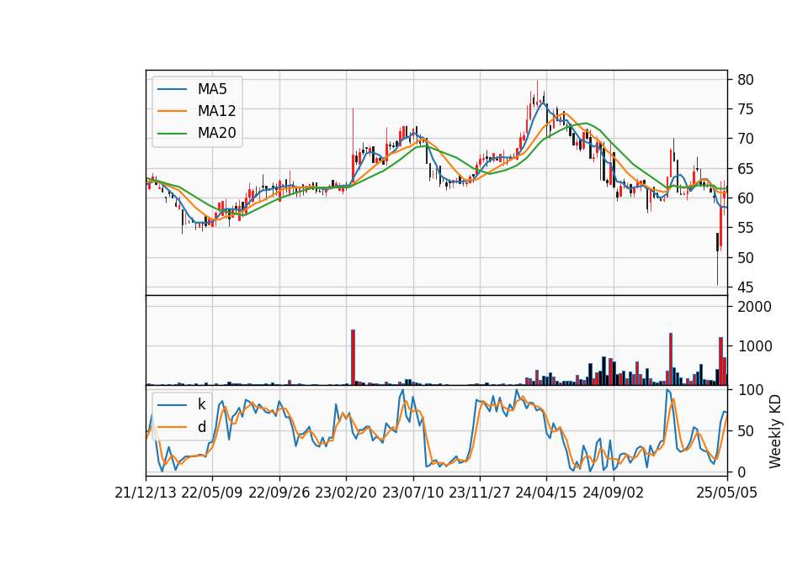Click the price axis label 65
Screen dimensions: 808x580
[x=745, y=169]
